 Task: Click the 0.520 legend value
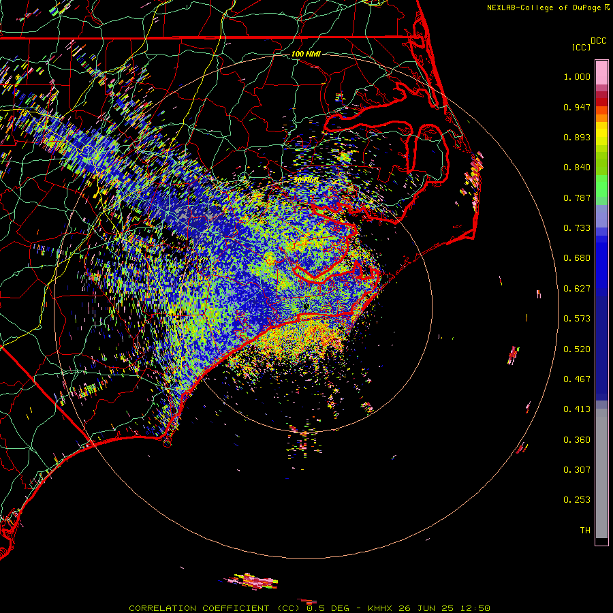pos(577,349)
